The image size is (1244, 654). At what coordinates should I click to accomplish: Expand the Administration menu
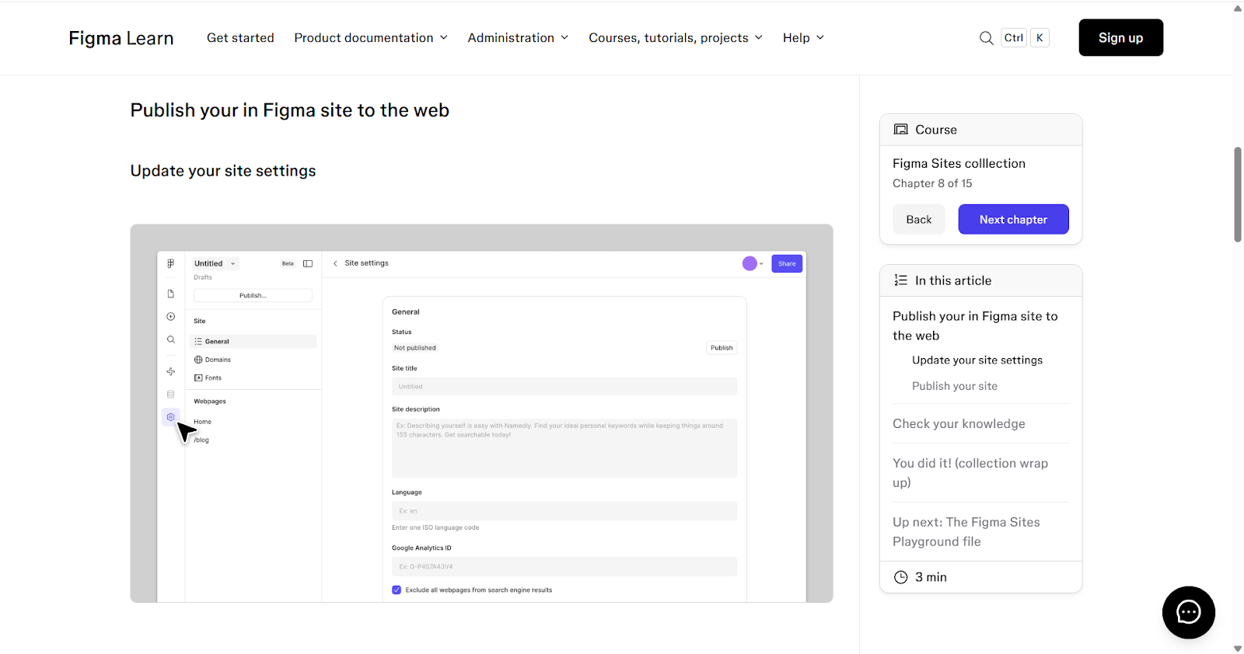[x=518, y=38]
